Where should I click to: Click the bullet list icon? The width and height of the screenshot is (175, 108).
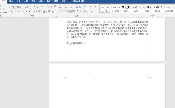coord(60,7)
